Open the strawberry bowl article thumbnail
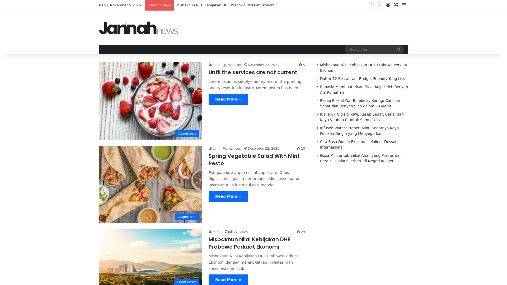507x285 pixels. [x=151, y=101]
